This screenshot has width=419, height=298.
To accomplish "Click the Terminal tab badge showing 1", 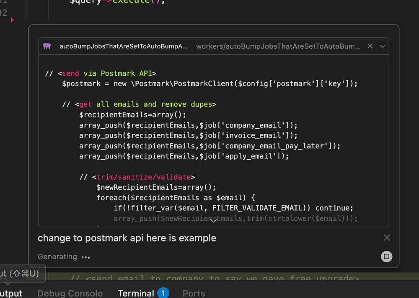I will point(163,293).
